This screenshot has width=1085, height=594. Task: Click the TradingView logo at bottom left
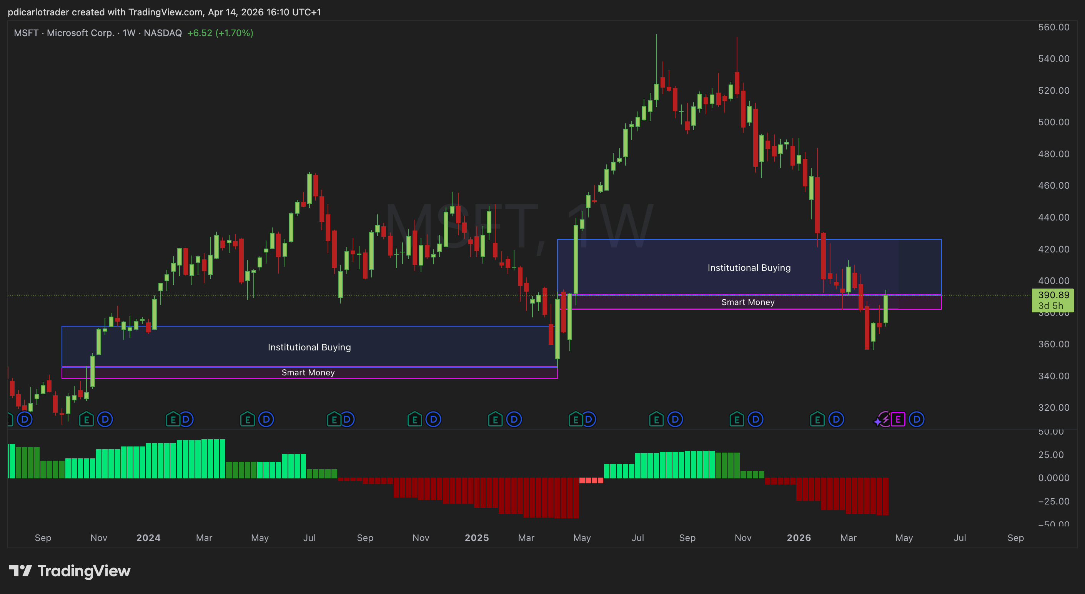point(70,571)
